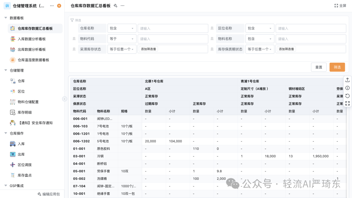Expand the GSP集成 section
Screen dimensions: 352x198
[5, 185]
